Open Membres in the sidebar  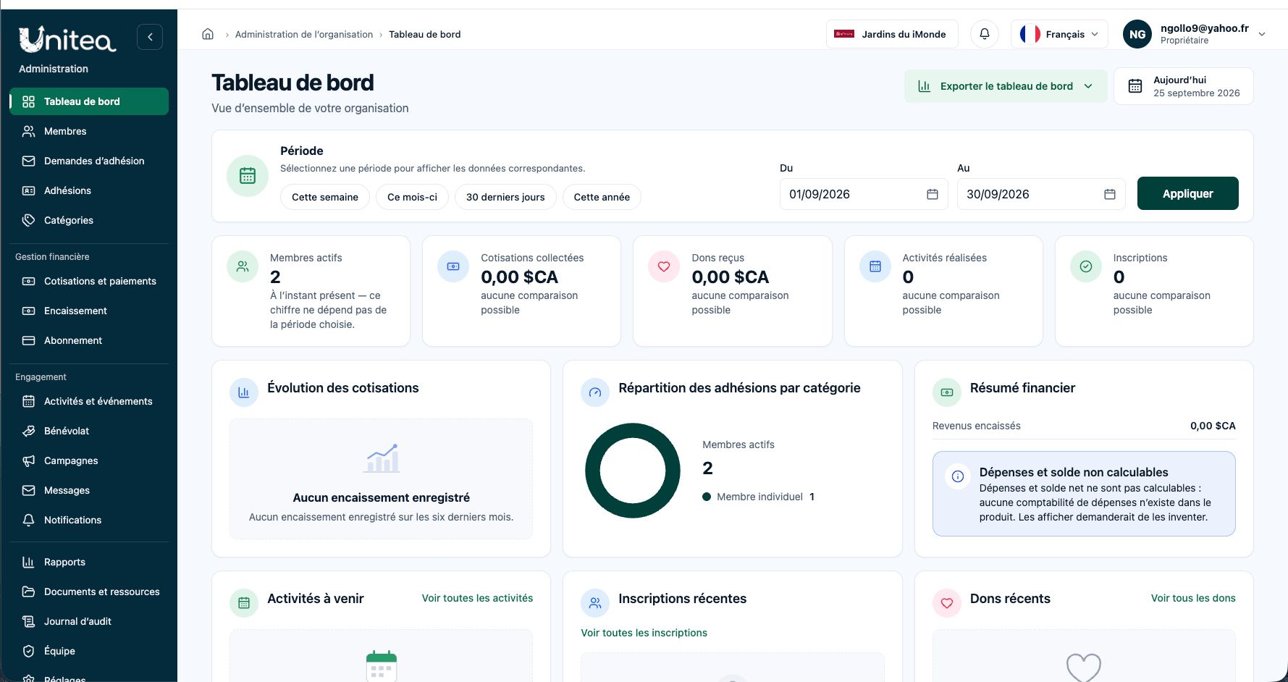89,131
